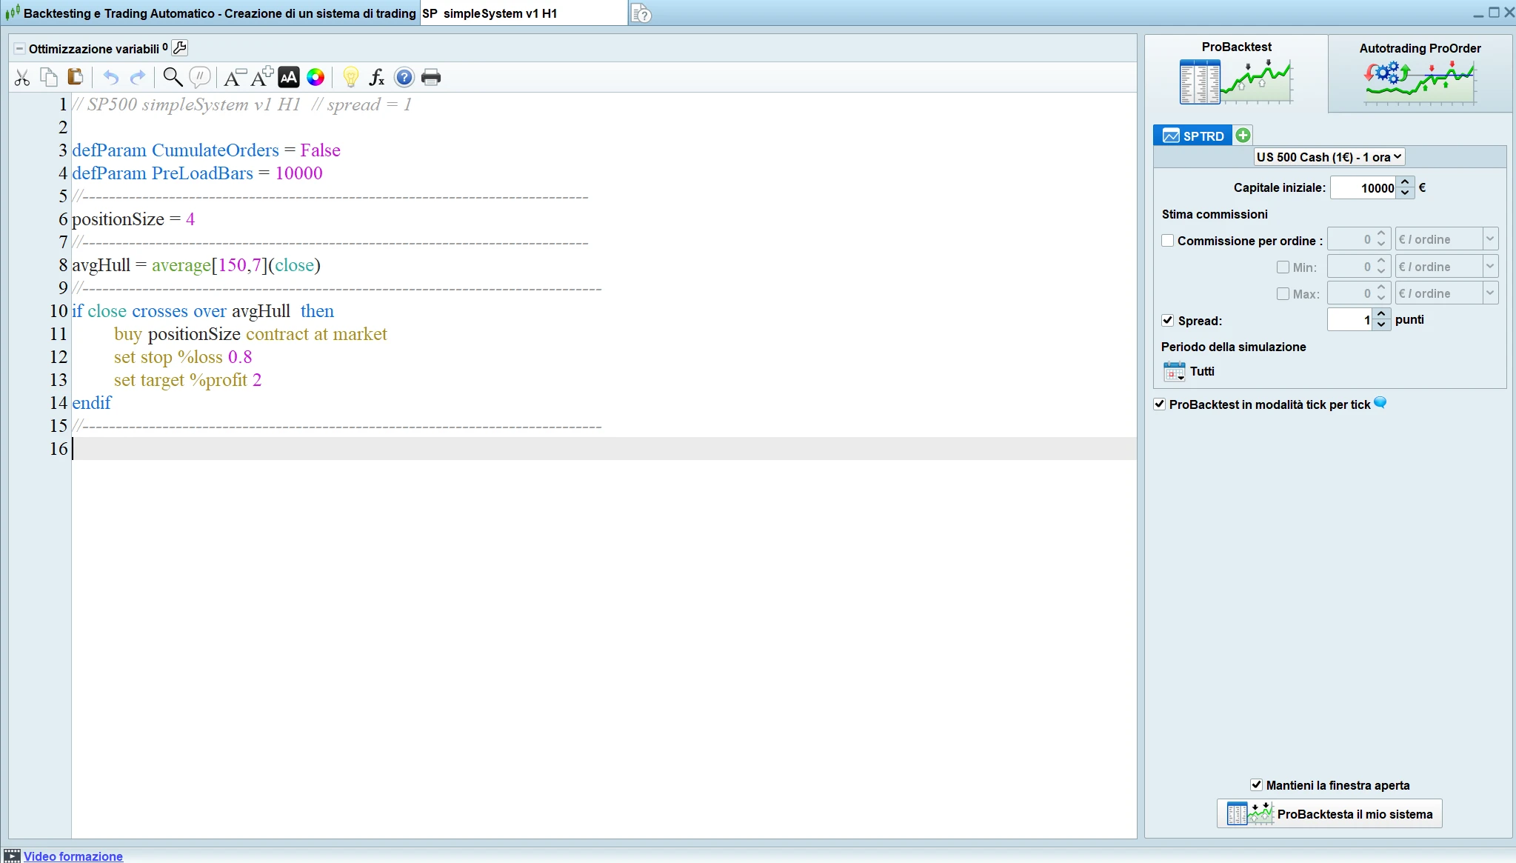Enable the Commissione per ordine checkbox

point(1168,241)
